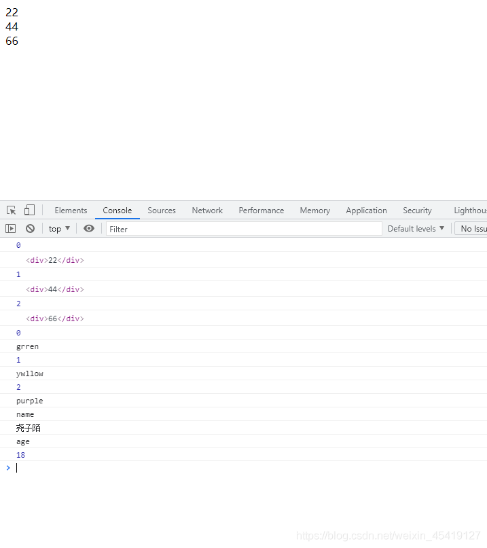Activate the inspect element picker icon
The width and height of the screenshot is (487, 548).
[11, 211]
